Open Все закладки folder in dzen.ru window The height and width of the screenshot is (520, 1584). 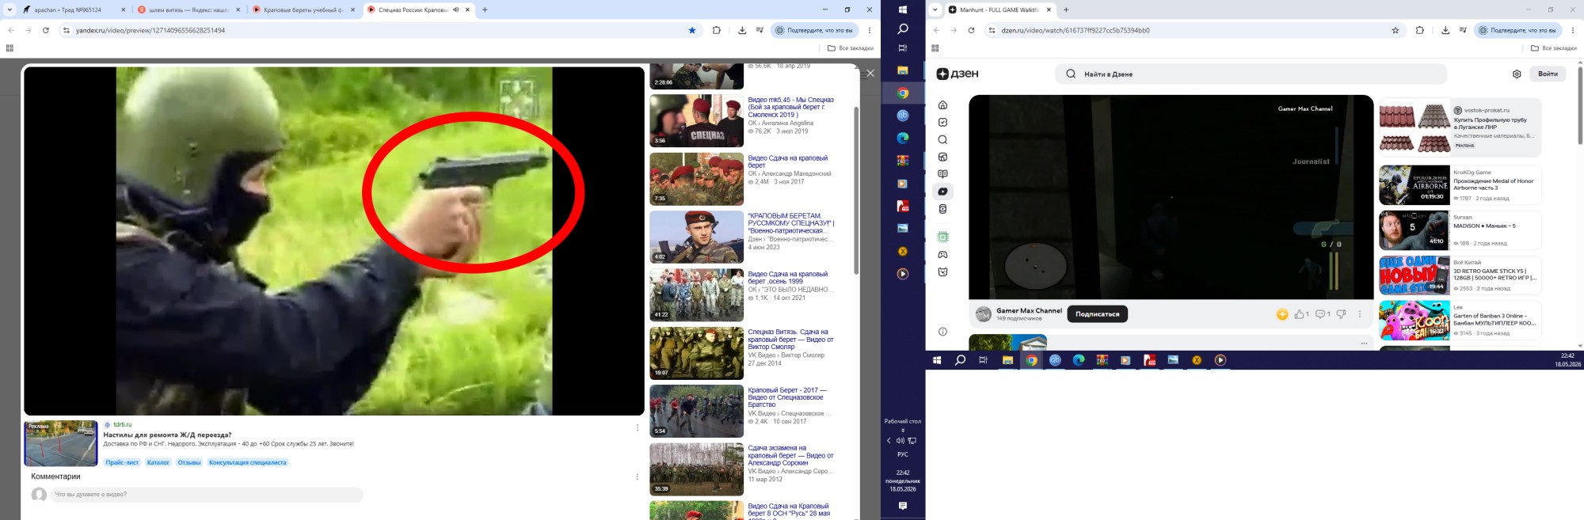[1553, 48]
